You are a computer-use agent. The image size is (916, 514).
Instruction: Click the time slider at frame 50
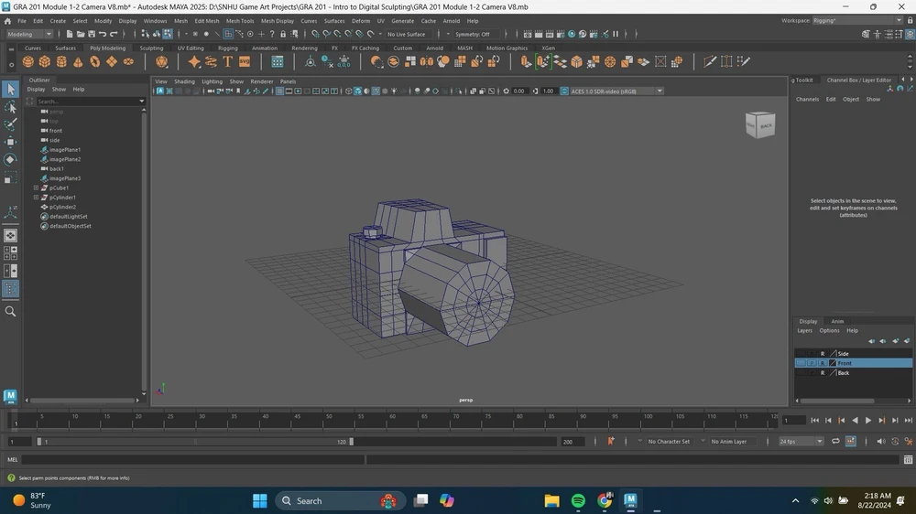click(327, 421)
